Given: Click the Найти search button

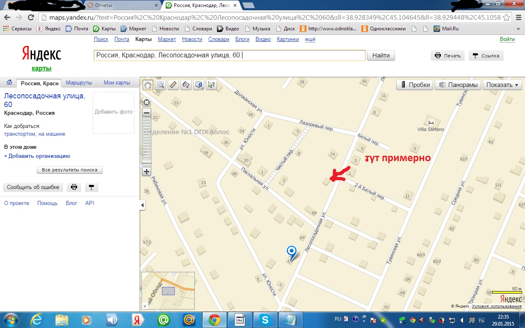Looking at the screenshot, I should click(x=381, y=55).
